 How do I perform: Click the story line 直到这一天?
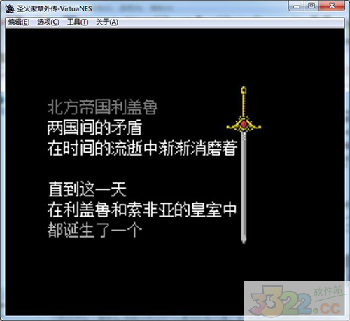coord(87,189)
